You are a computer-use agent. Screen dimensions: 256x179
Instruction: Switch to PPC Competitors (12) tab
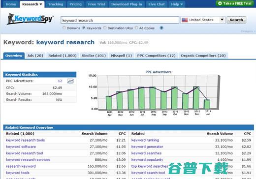157,56
